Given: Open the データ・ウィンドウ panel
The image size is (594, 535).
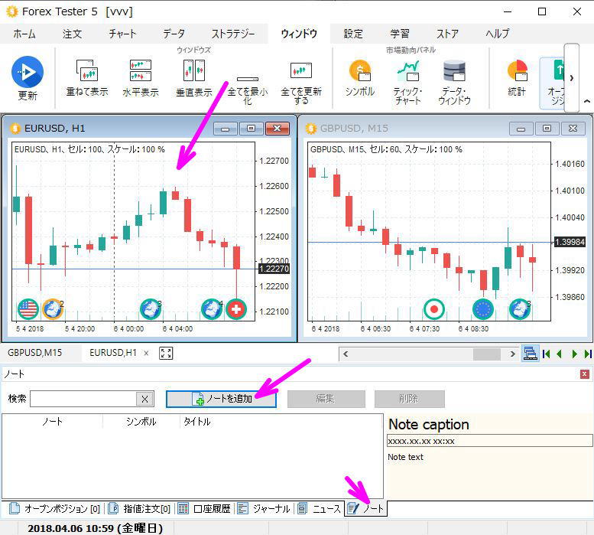Looking at the screenshot, I should coord(454,72).
